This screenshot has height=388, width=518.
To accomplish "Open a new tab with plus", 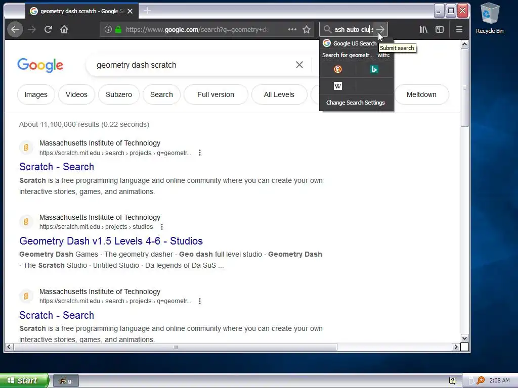I will click(x=147, y=11).
